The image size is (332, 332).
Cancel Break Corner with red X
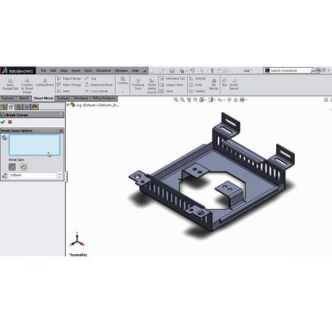(x=10, y=122)
